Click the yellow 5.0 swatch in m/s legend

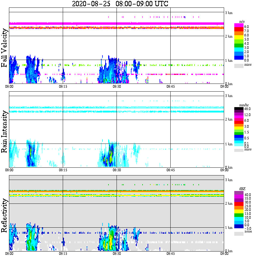pyautogui.click(x=238, y=38)
